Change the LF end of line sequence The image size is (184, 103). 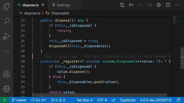[113, 100]
